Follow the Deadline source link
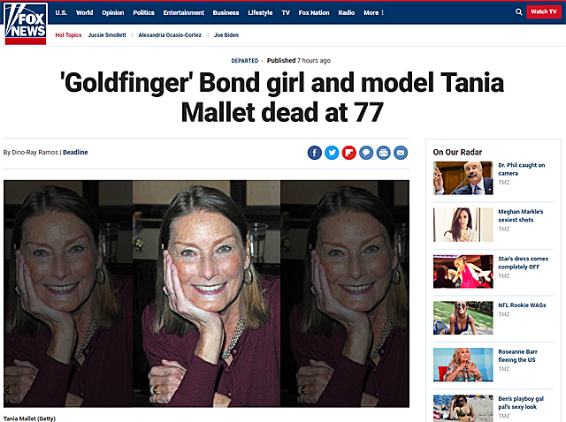This screenshot has width=566, height=422. pyautogui.click(x=75, y=152)
